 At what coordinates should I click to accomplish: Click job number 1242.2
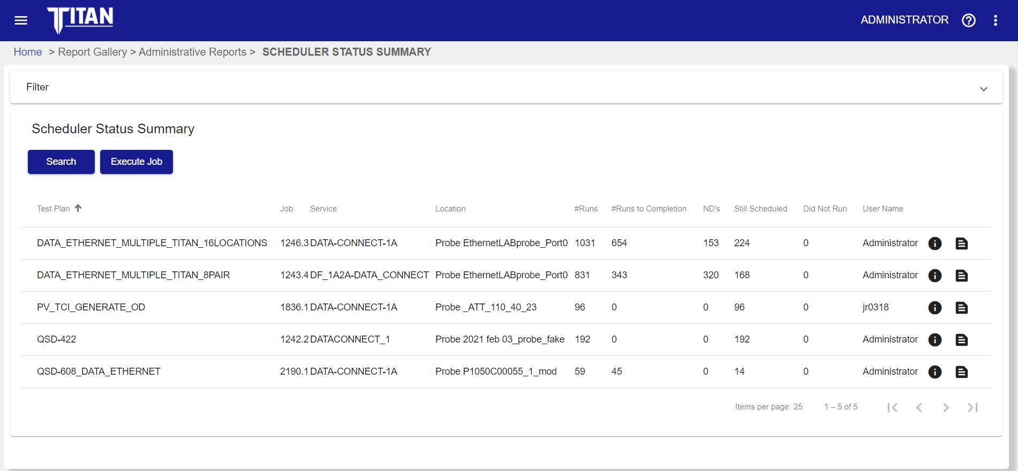[x=295, y=339]
